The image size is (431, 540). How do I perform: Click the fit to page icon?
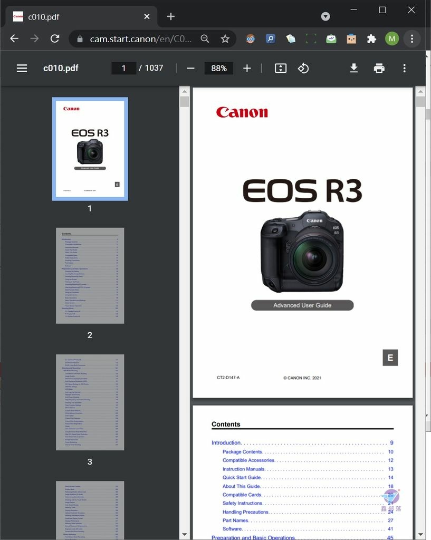point(281,68)
